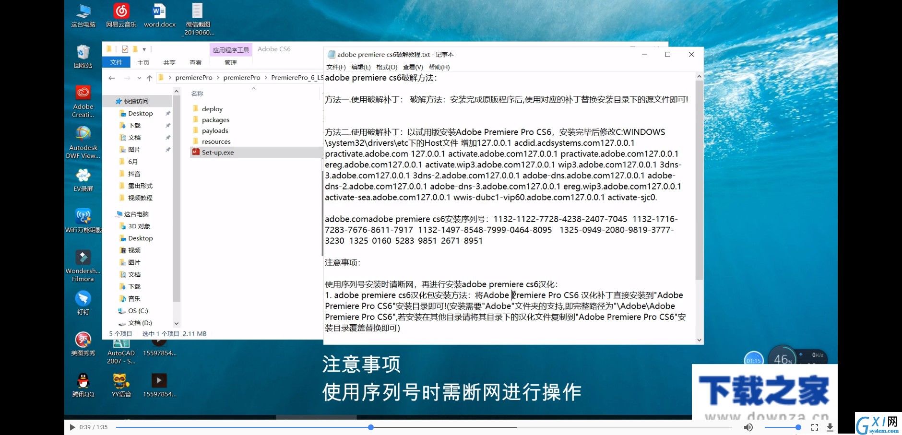This screenshot has width=902, height=435.
Task: Launch 钉钉 desktop icon
Action: [83, 303]
